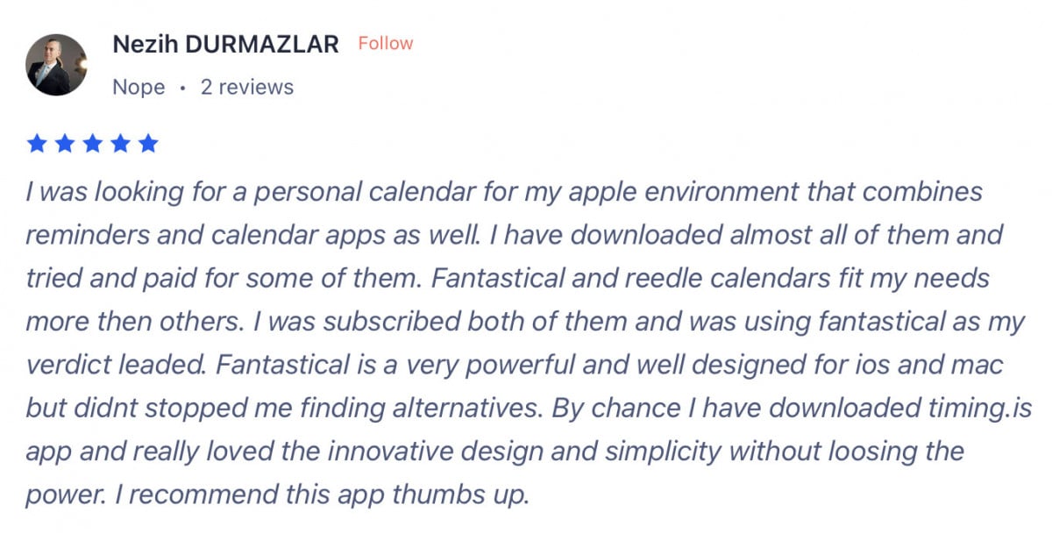The width and height of the screenshot is (1052, 533).
Task: Select the second rating star
Action: (65, 144)
